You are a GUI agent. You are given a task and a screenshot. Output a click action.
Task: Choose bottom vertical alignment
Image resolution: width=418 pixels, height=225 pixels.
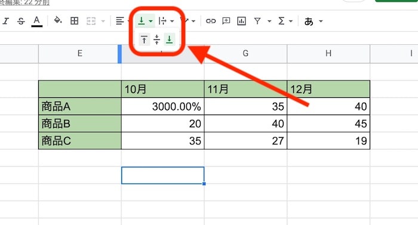pyautogui.click(x=169, y=39)
